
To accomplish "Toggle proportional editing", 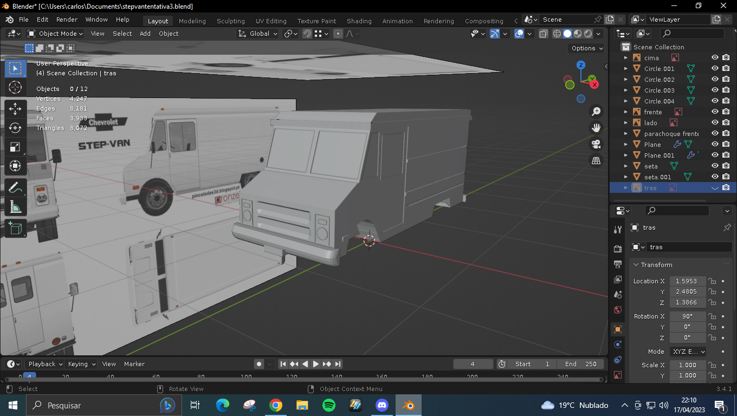I will 338,34.
